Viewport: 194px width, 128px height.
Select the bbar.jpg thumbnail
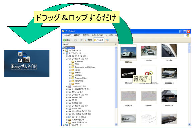[129, 73]
